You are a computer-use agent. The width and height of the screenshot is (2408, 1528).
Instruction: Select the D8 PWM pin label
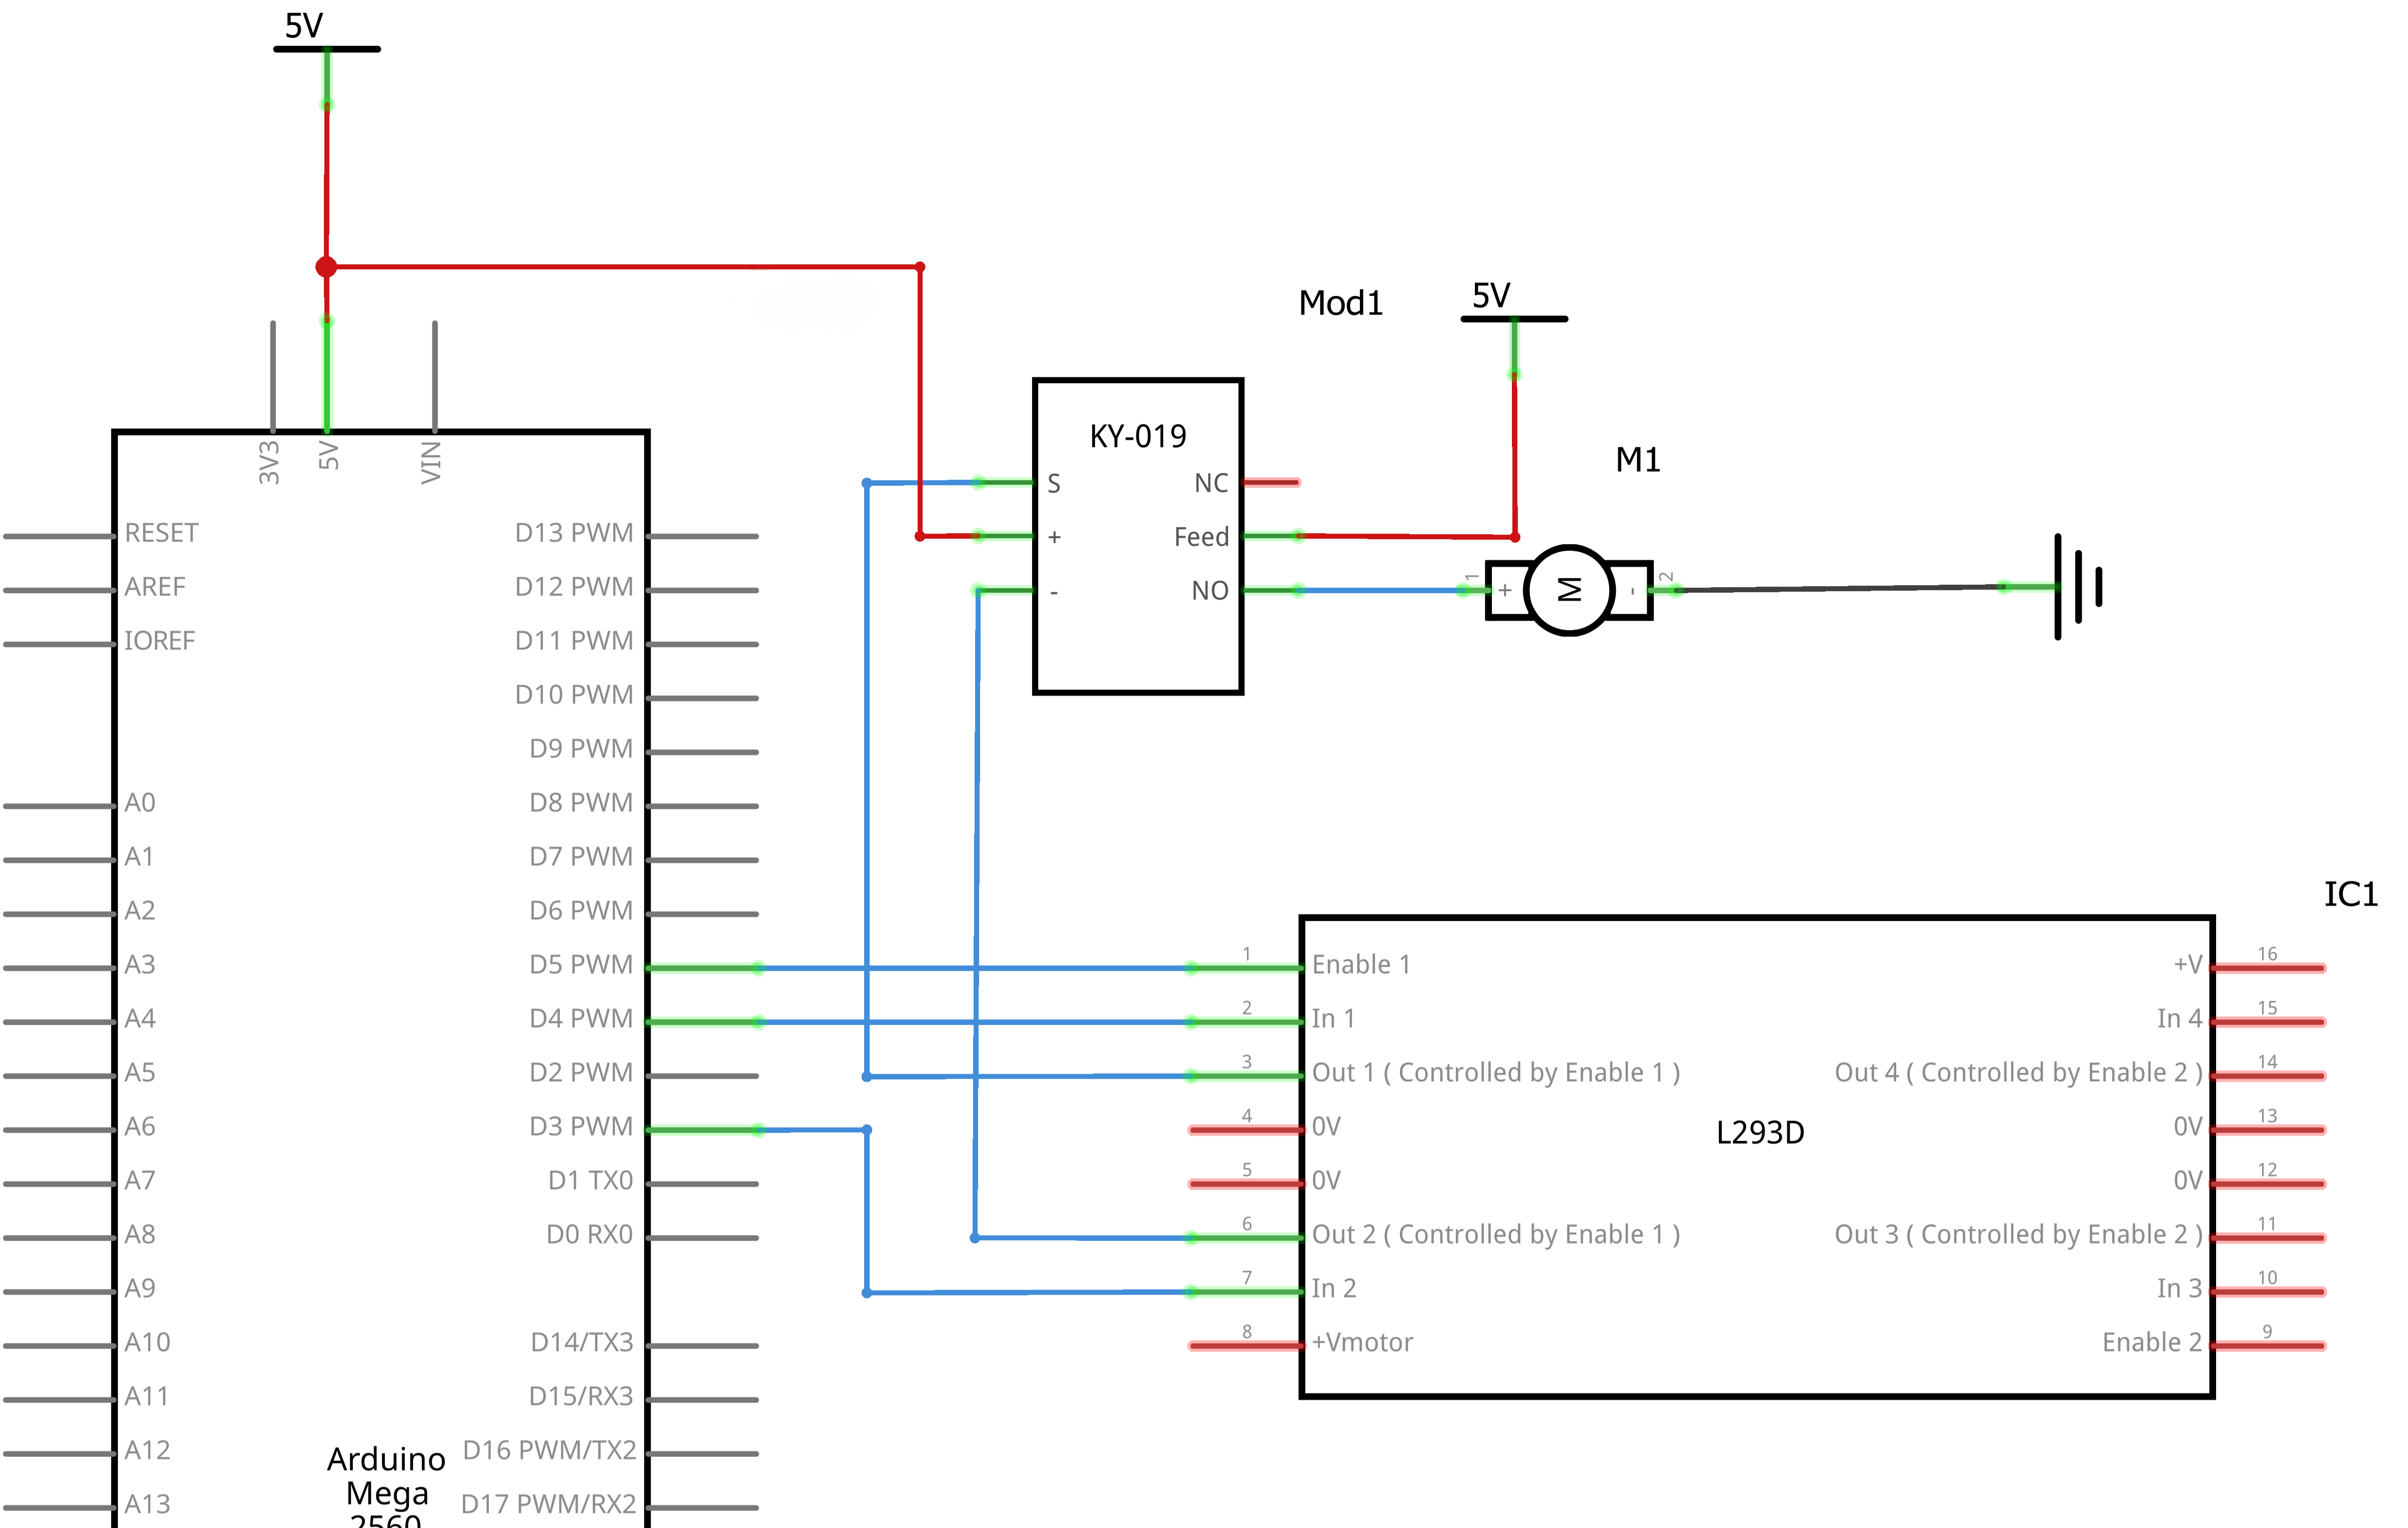pyautogui.click(x=581, y=803)
